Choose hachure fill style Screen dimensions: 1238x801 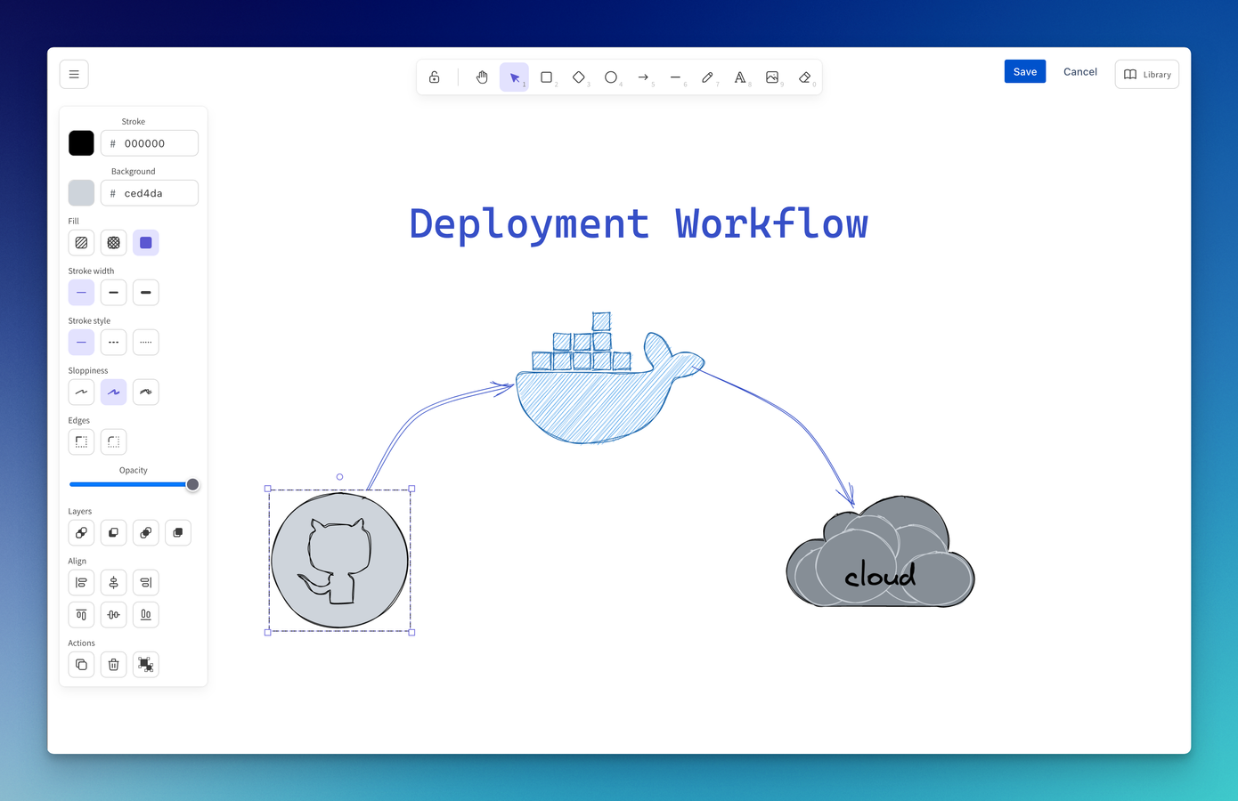point(81,242)
